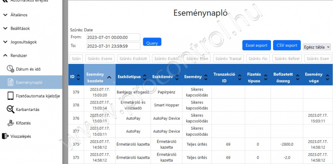This screenshot has width=333, height=164.
Task: Focus the ID column filter field
Action: point(76,58)
